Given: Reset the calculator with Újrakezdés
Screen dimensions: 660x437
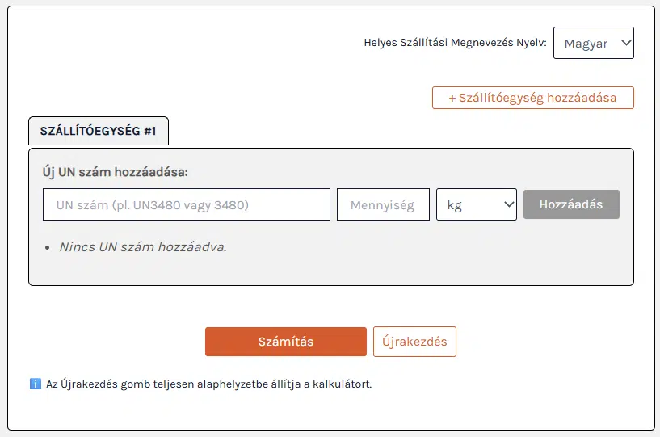Looking at the screenshot, I should coord(414,342).
